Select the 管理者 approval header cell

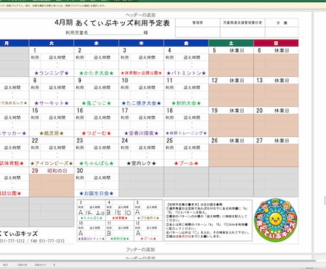coord(198,23)
